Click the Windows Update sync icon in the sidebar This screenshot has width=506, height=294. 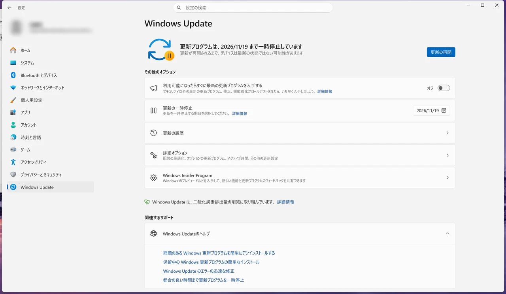[x=13, y=187]
